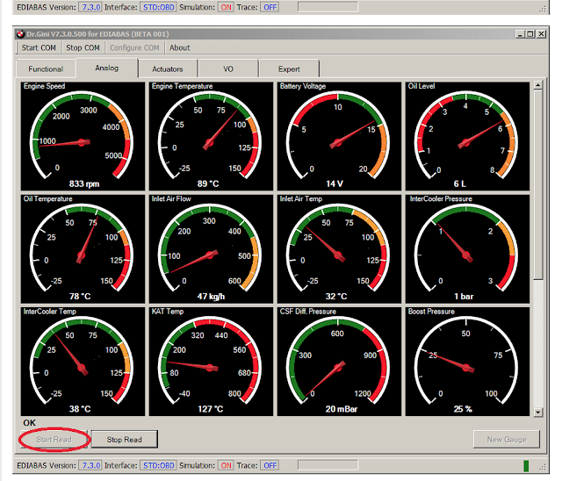Select the Oil Temperature gauge

point(83,249)
